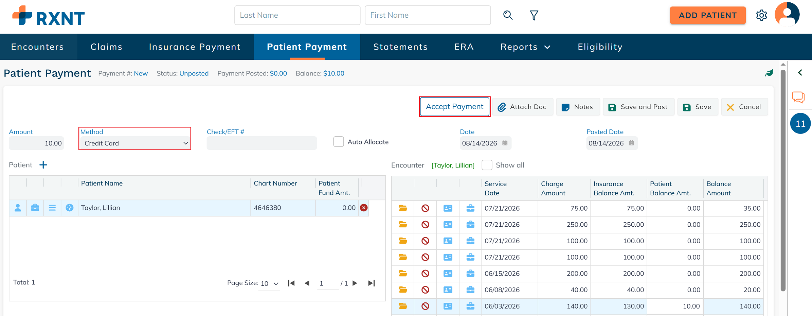This screenshot has height=316, width=812.
Task: Open the Eligibility tab
Action: 600,47
